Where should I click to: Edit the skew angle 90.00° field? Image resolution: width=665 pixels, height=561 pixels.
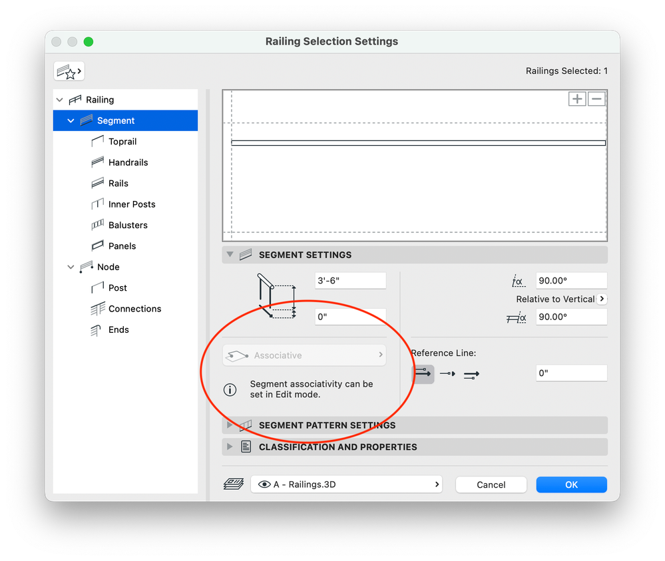[x=571, y=317]
